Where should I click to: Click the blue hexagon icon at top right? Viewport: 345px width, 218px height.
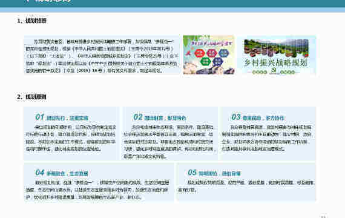[224, 53]
